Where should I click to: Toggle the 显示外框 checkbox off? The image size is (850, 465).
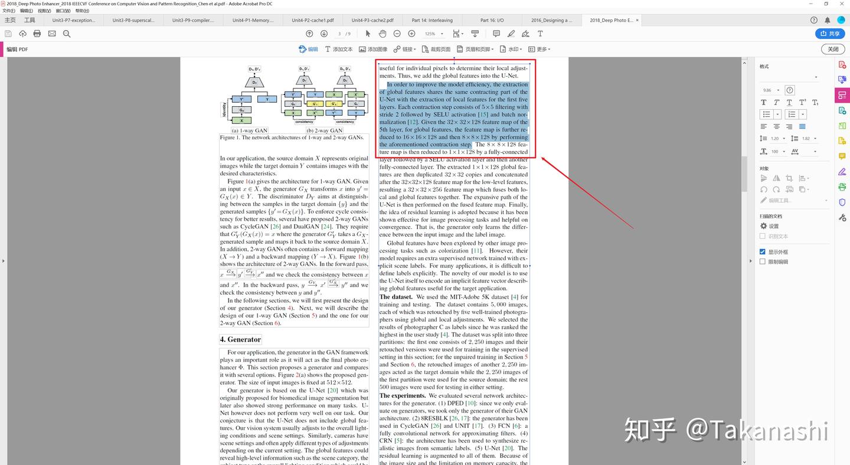coord(763,251)
